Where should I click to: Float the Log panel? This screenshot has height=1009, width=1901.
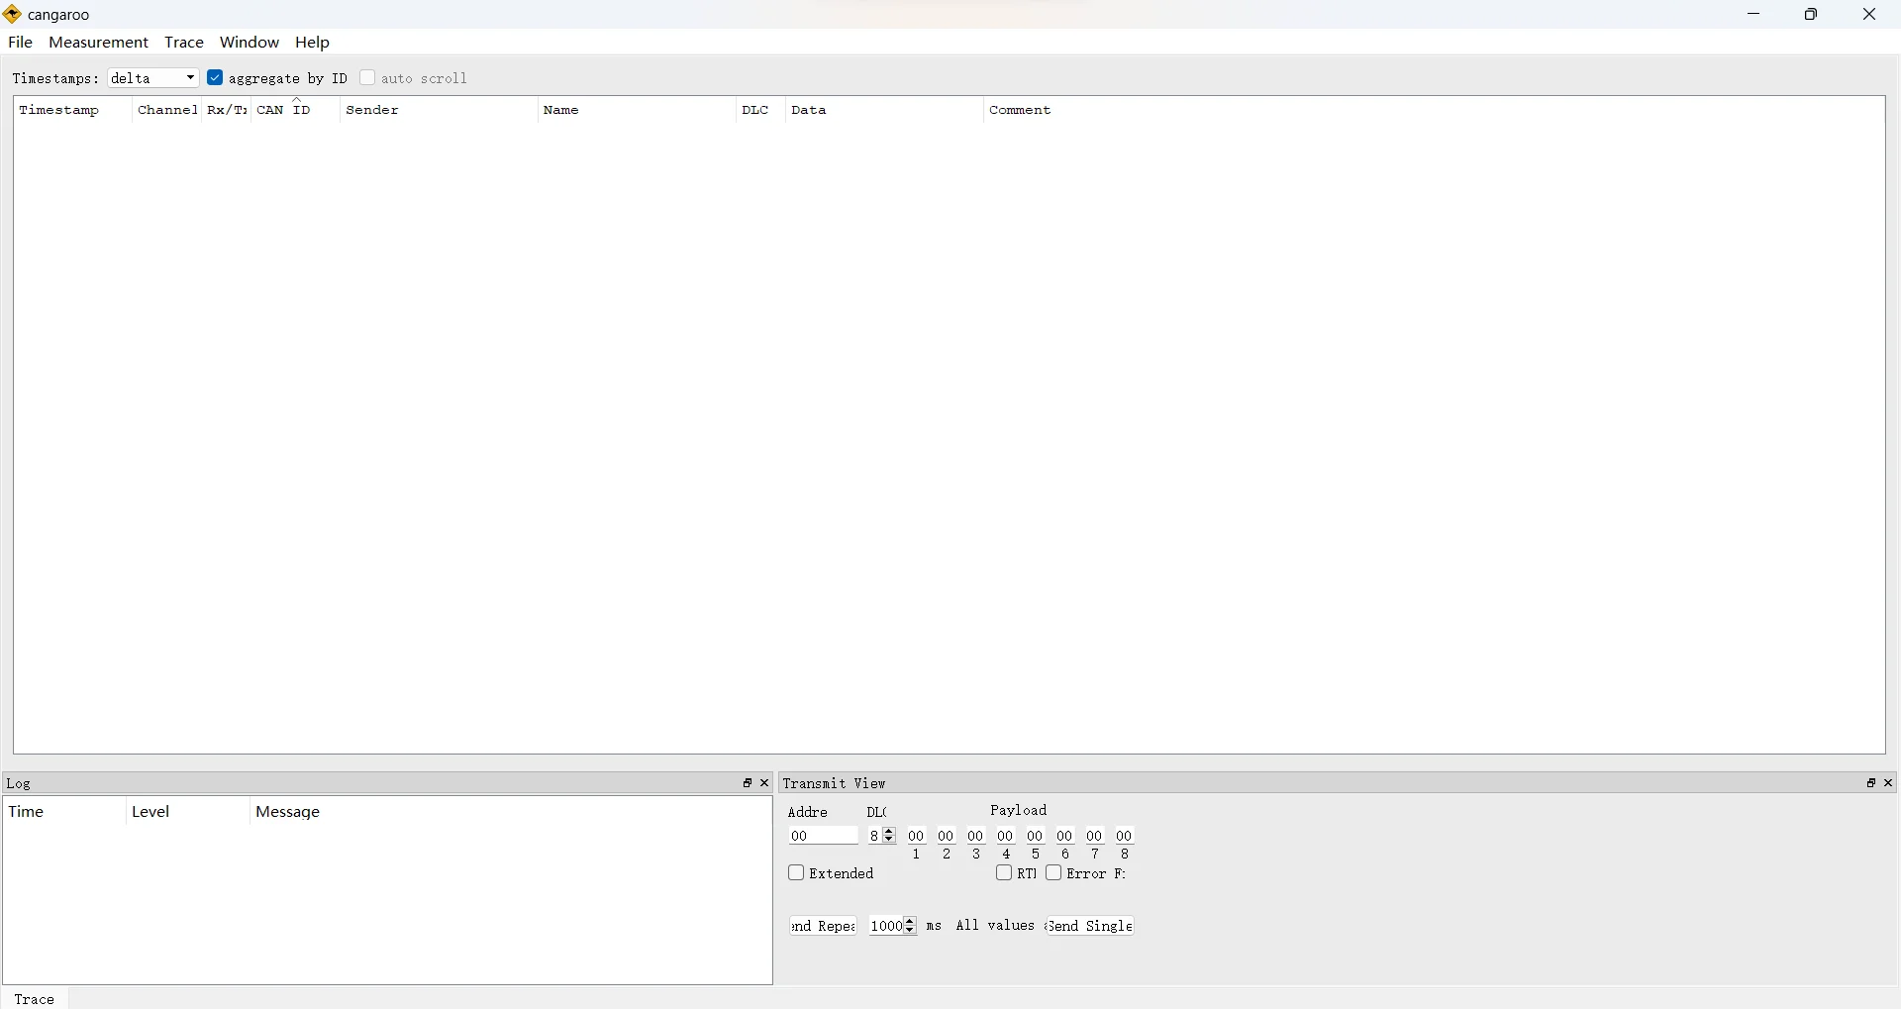(x=748, y=783)
